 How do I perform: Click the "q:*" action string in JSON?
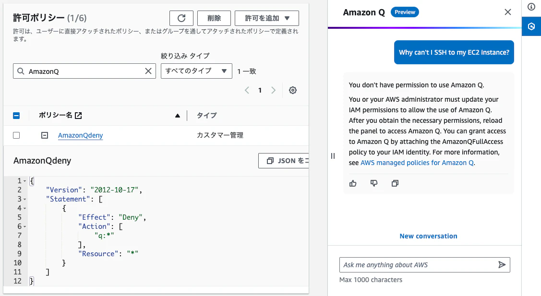(x=104, y=236)
